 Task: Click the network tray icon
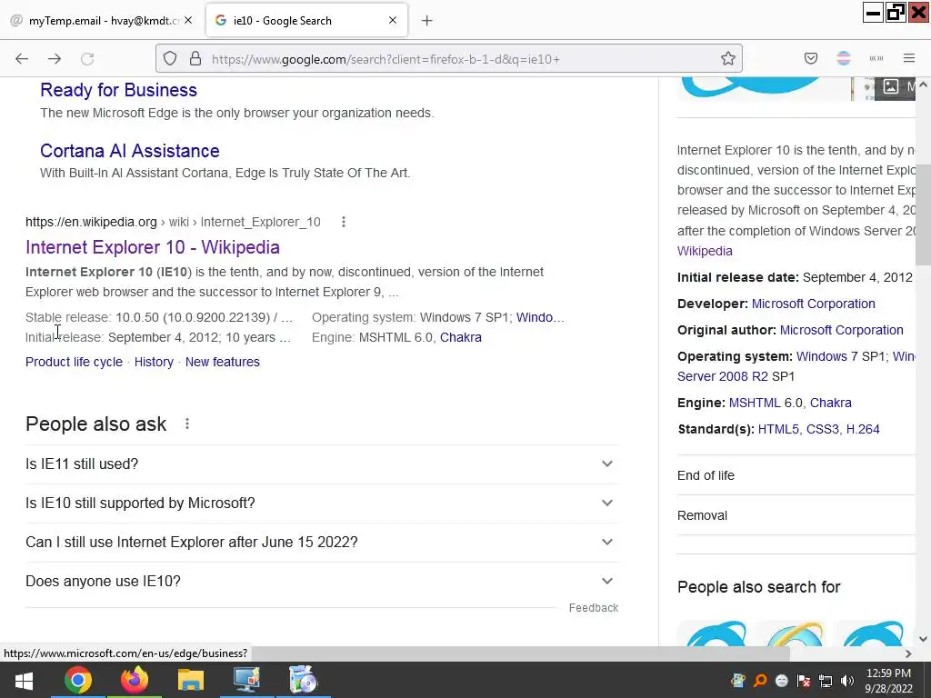click(826, 681)
